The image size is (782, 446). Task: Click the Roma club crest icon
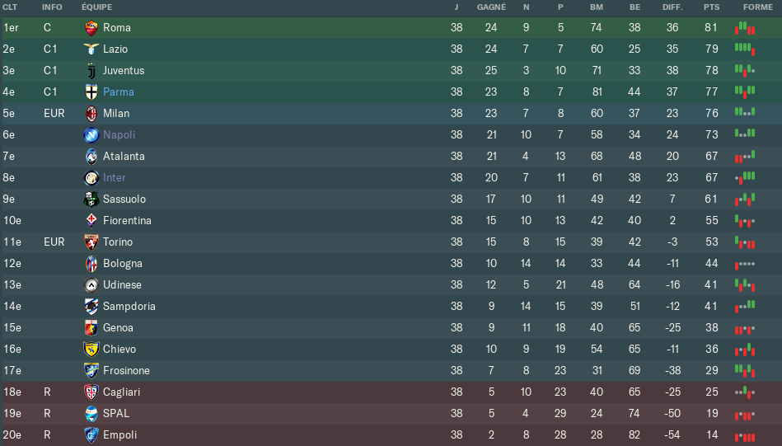click(91, 28)
